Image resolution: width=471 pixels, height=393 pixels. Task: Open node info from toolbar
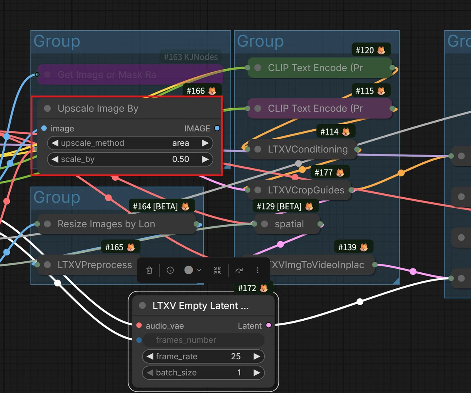point(170,270)
